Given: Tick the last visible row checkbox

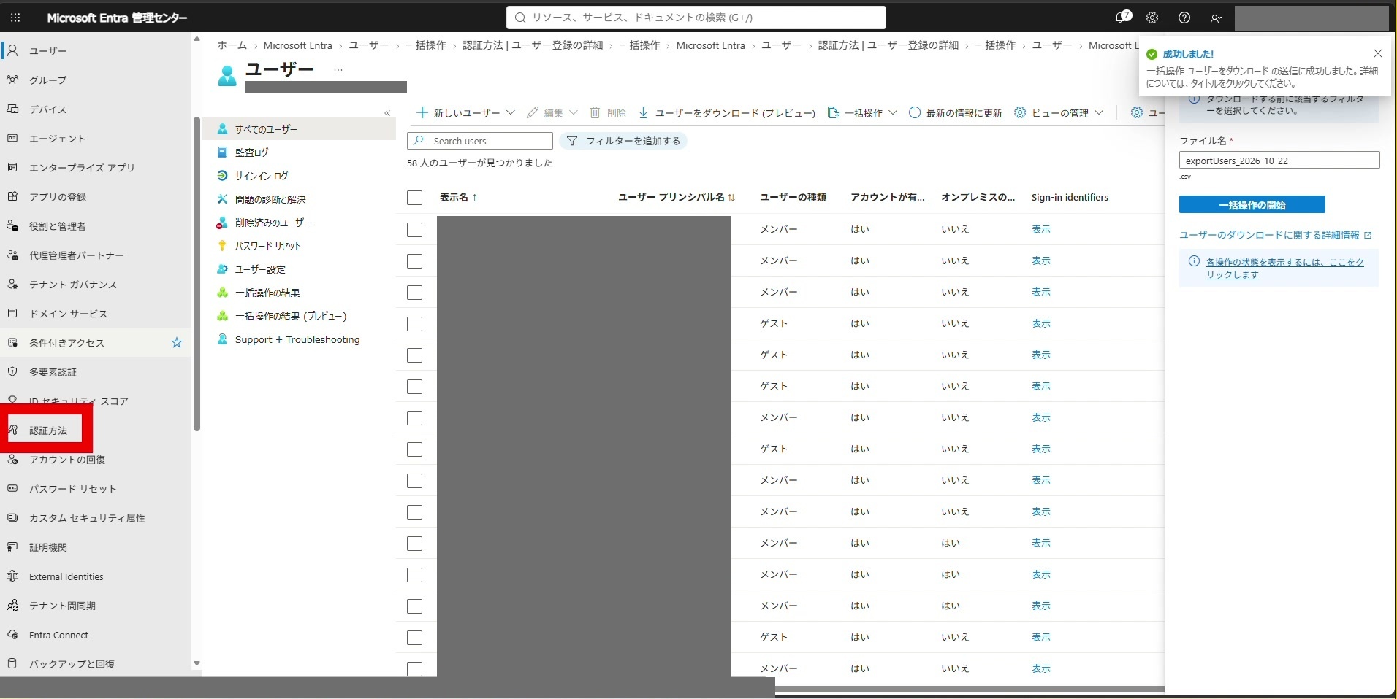Looking at the screenshot, I should click(414, 668).
